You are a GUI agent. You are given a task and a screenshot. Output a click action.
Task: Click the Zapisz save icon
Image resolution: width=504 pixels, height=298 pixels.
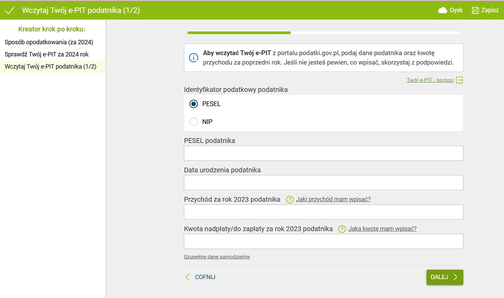tap(475, 10)
